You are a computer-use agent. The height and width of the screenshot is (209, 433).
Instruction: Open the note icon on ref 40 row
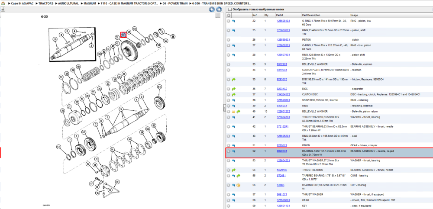pos(234,112)
